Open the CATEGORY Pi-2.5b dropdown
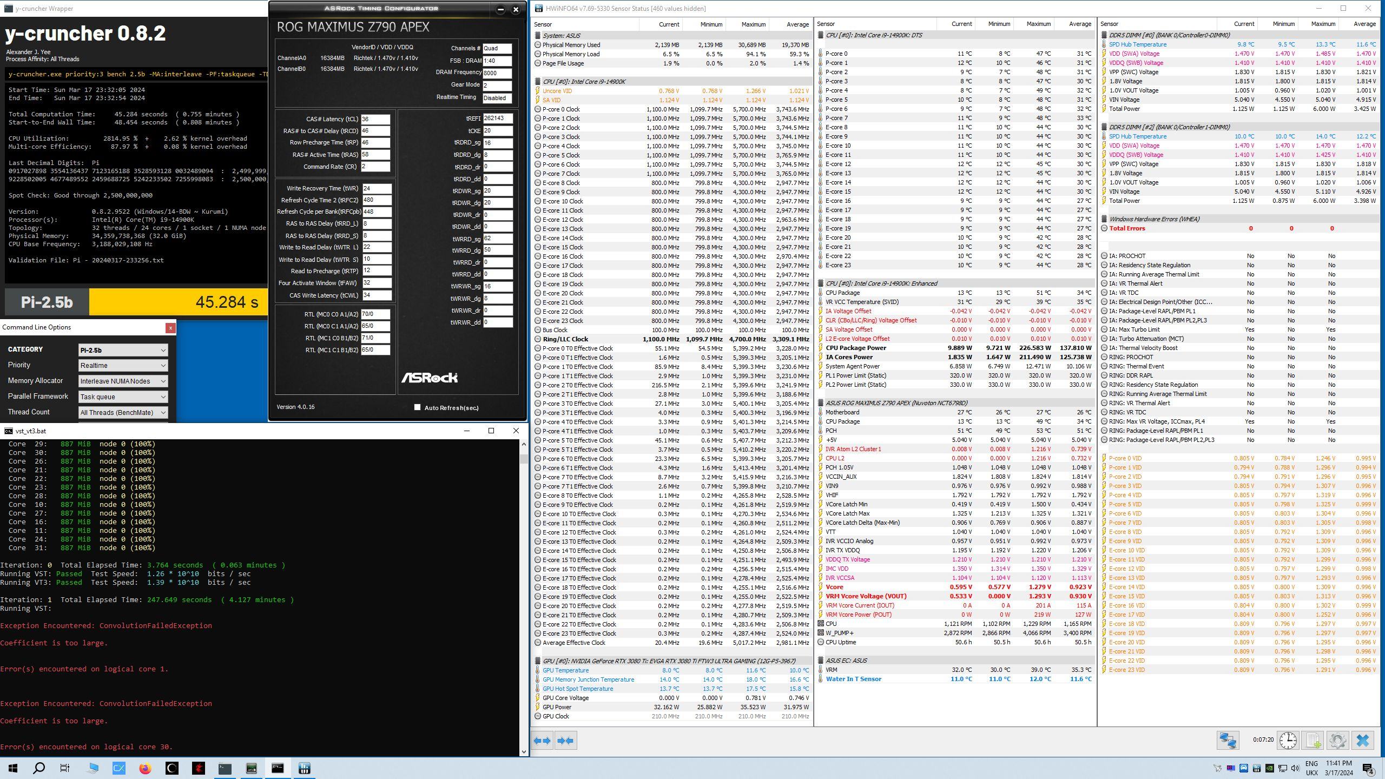Image resolution: width=1385 pixels, height=779 pixels. 123,350
